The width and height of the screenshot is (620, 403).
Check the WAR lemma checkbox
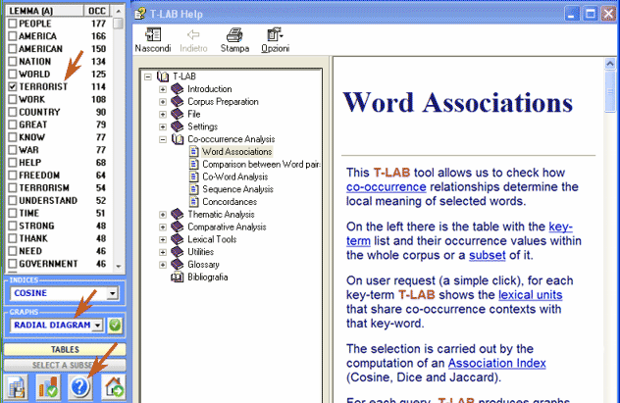tap(13, 150)
